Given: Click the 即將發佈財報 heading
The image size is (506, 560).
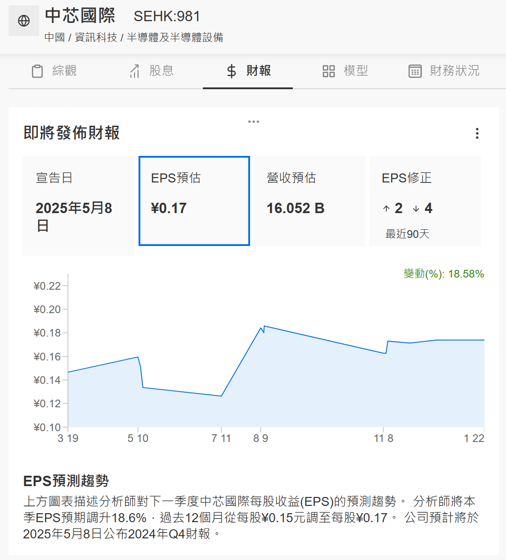Looking at the screenshot, I should coord(72,133).
